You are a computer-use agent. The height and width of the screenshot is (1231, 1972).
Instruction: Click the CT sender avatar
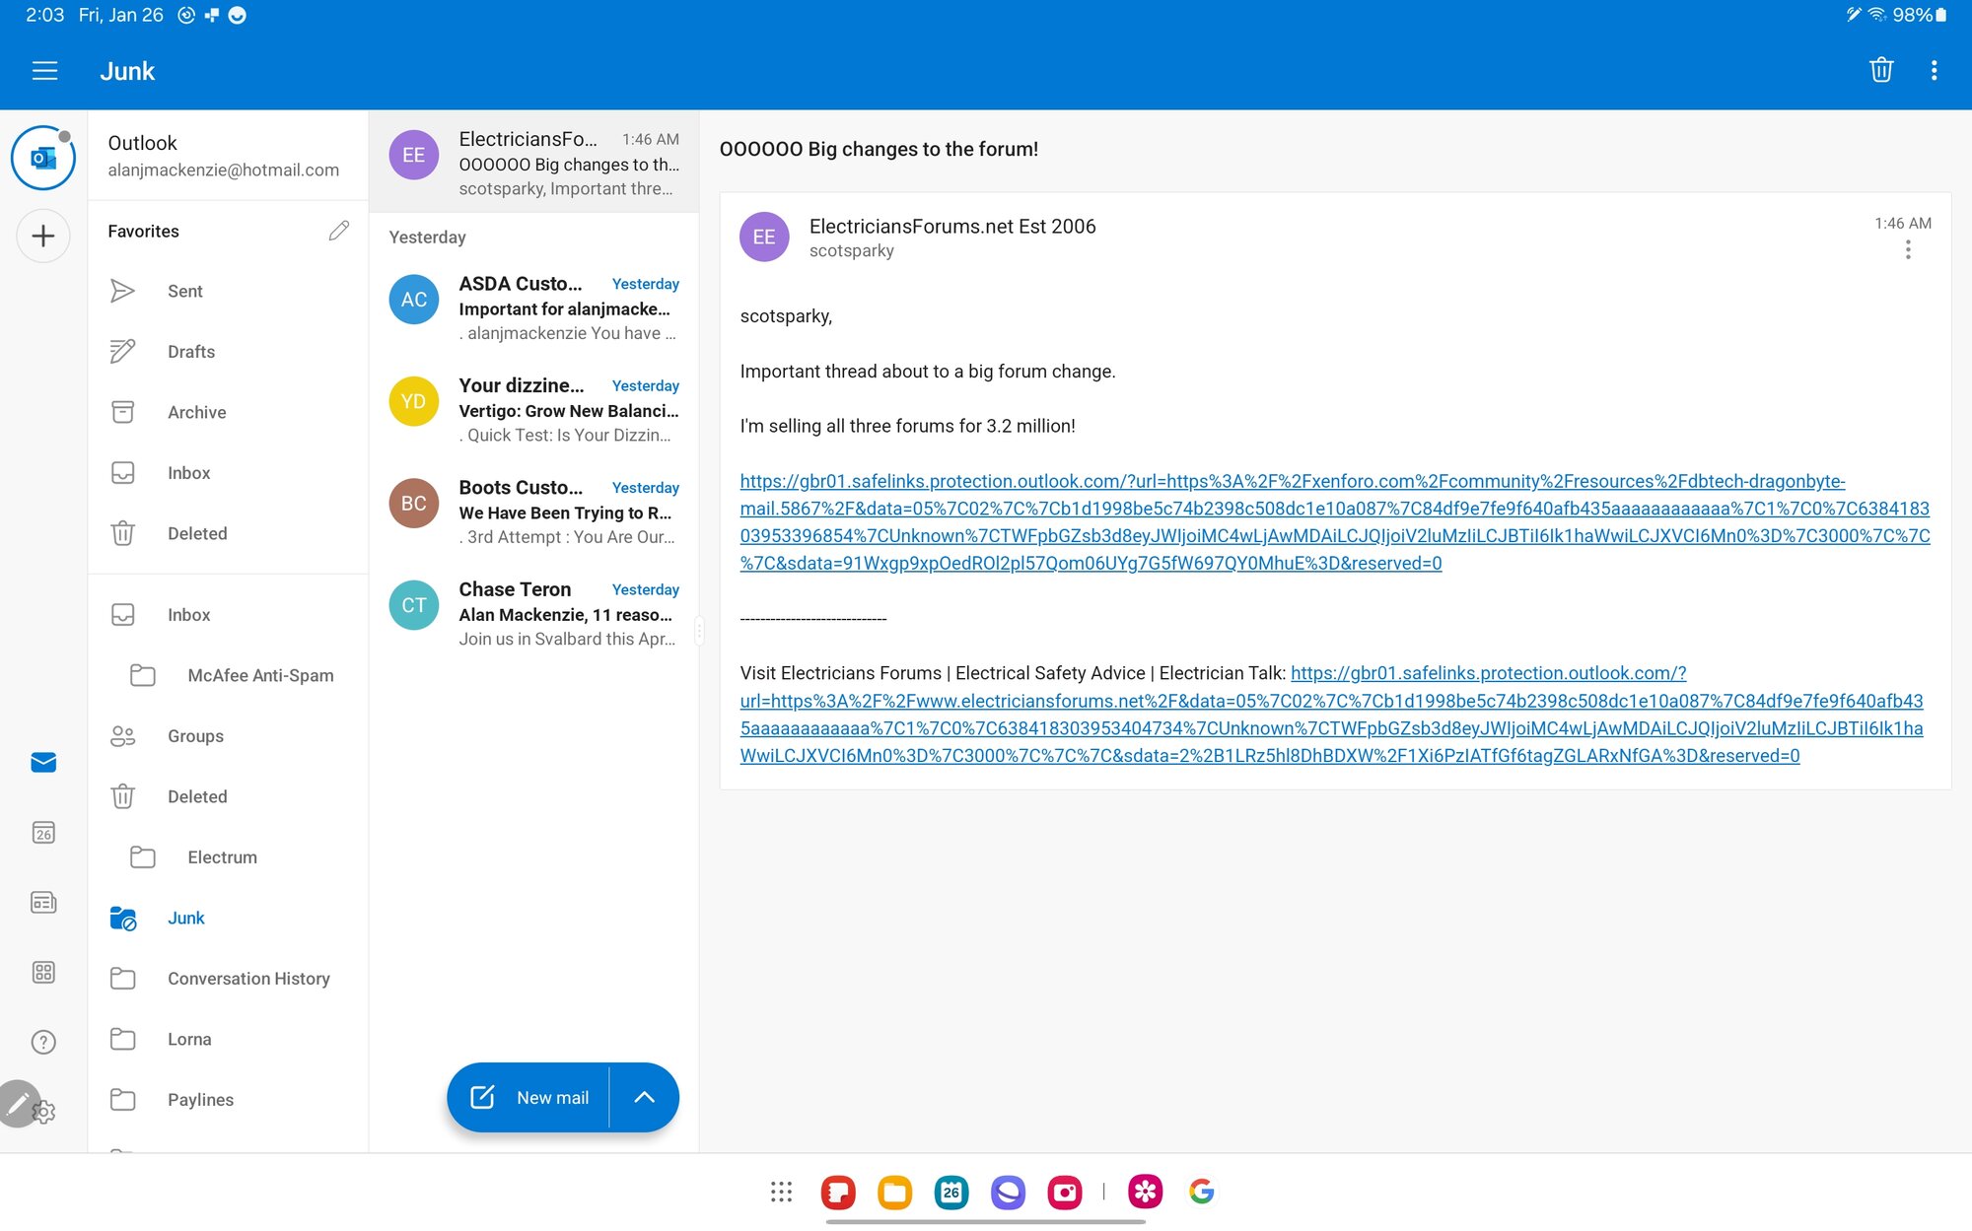click(414, 605)
